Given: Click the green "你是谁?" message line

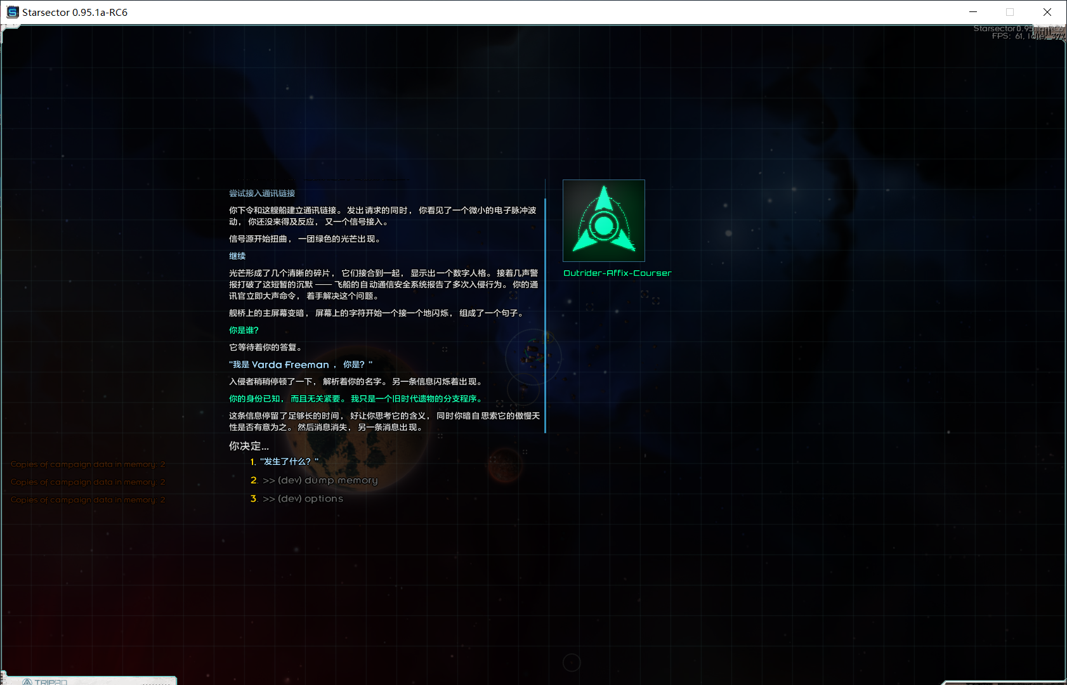Looking at the screenshot, I should click(244, 330).
